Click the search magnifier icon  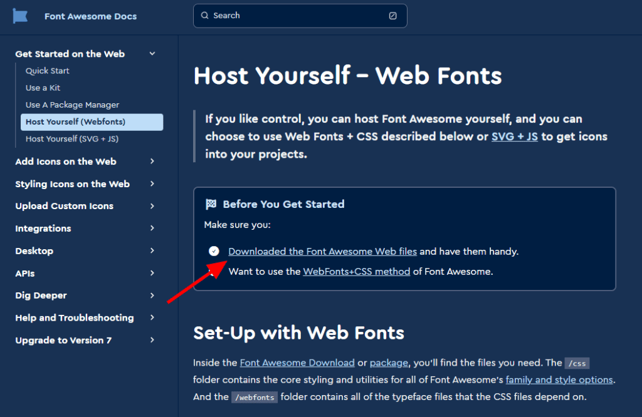tap(205, 16)
